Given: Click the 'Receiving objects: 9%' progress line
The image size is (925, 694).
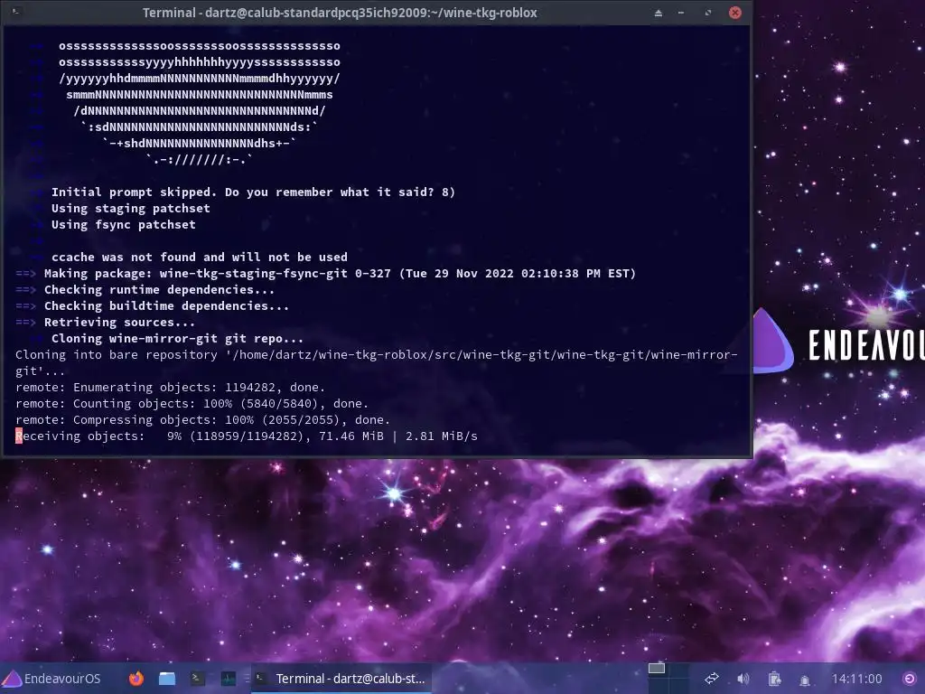Looking at the screenshot, I should (x=247, y=436).
